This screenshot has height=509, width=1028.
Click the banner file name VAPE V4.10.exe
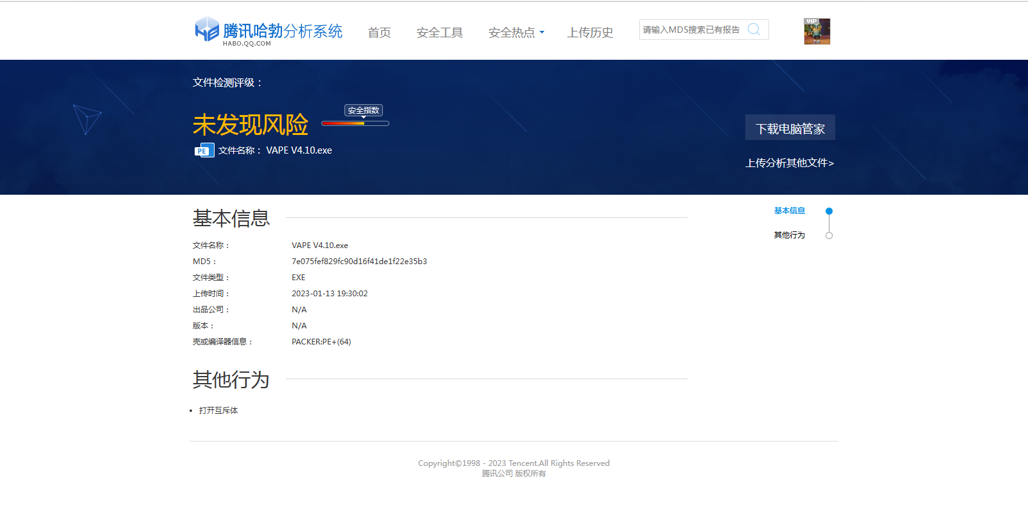pyautogui.click(x=299, y=150)
